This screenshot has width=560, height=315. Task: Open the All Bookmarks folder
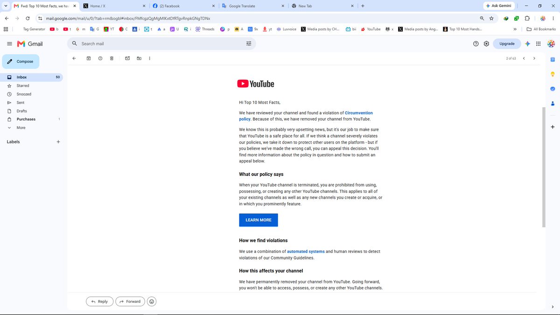(x=541, y=29)
